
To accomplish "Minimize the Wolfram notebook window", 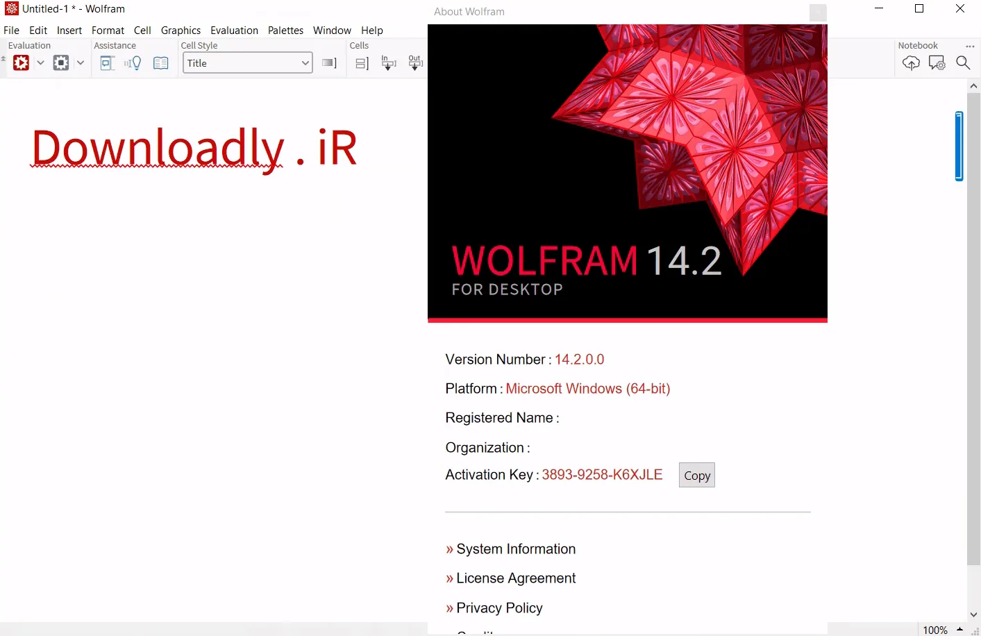I will 879,8.
